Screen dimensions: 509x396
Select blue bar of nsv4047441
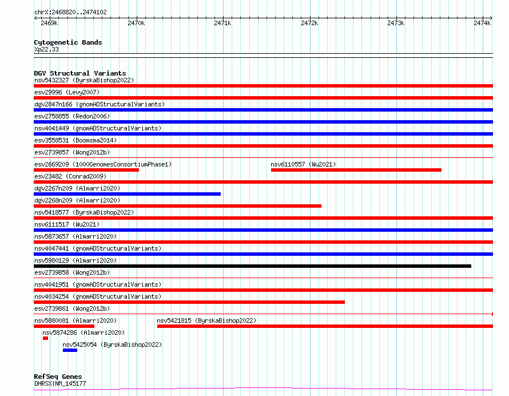pos(263,254)
